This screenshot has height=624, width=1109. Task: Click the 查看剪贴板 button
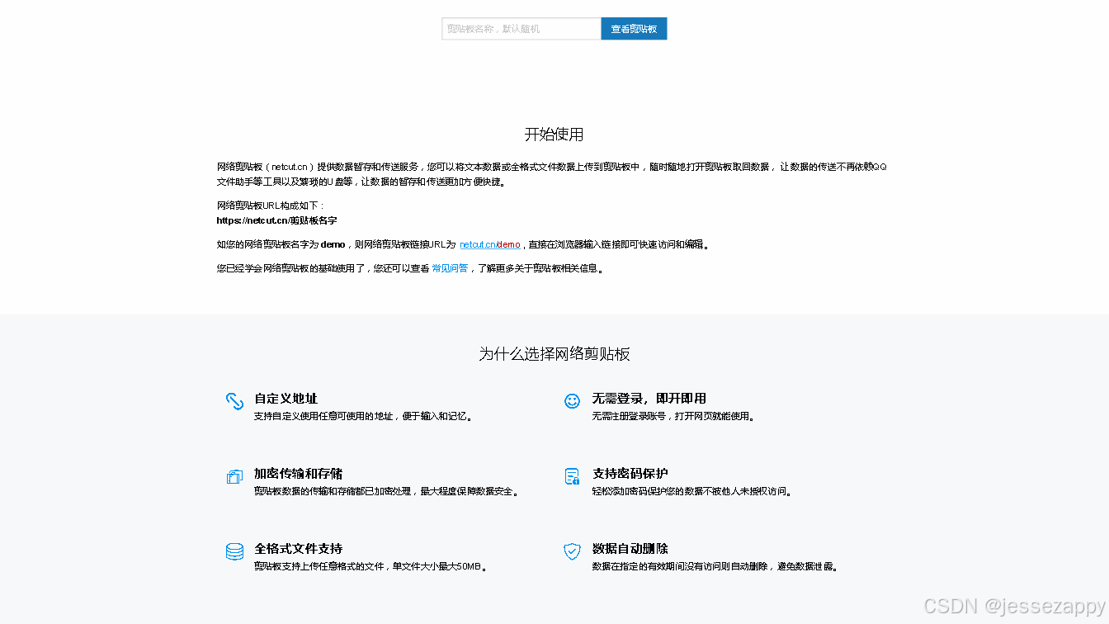(x=634, y=29)
